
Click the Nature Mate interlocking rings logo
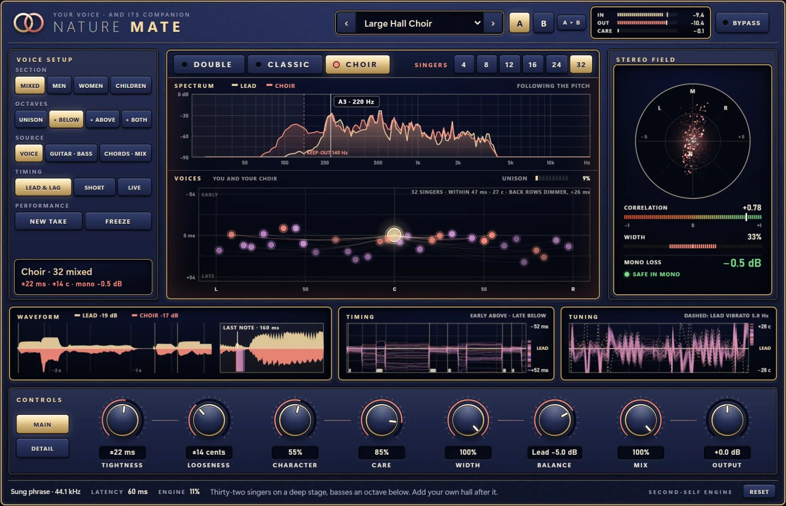coord(28,23)
